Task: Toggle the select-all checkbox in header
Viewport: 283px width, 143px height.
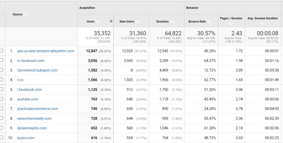Action: [1, 14]
